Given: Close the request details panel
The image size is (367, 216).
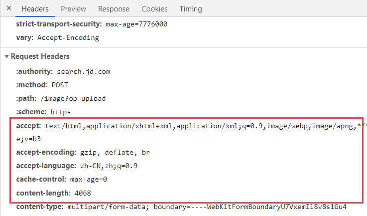Looking at the screenshot, I should 9,8.
